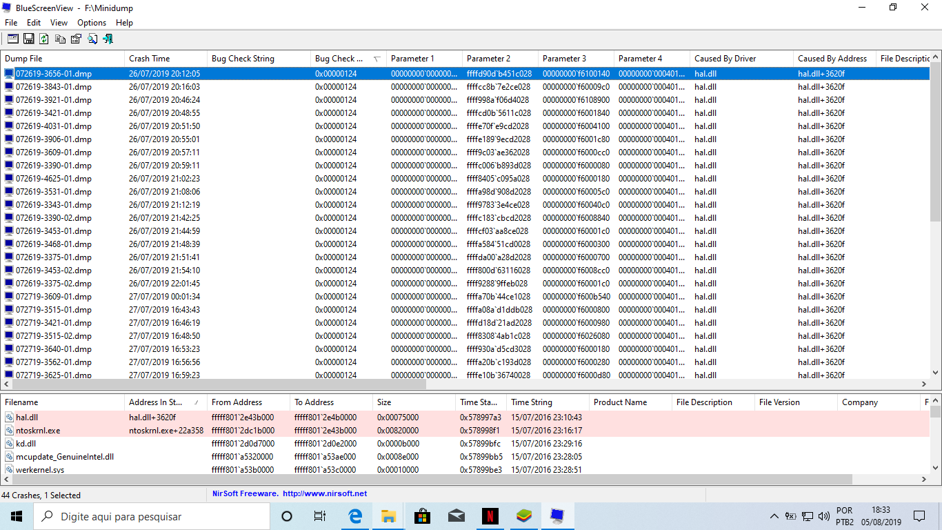Open File Explorer from taskbar
942x530 pixels.
(388, 516)
